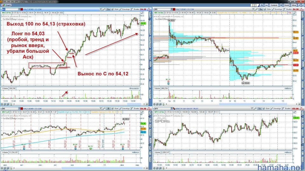Click the green flask icon under top-left chart

(x=11, y=104)
